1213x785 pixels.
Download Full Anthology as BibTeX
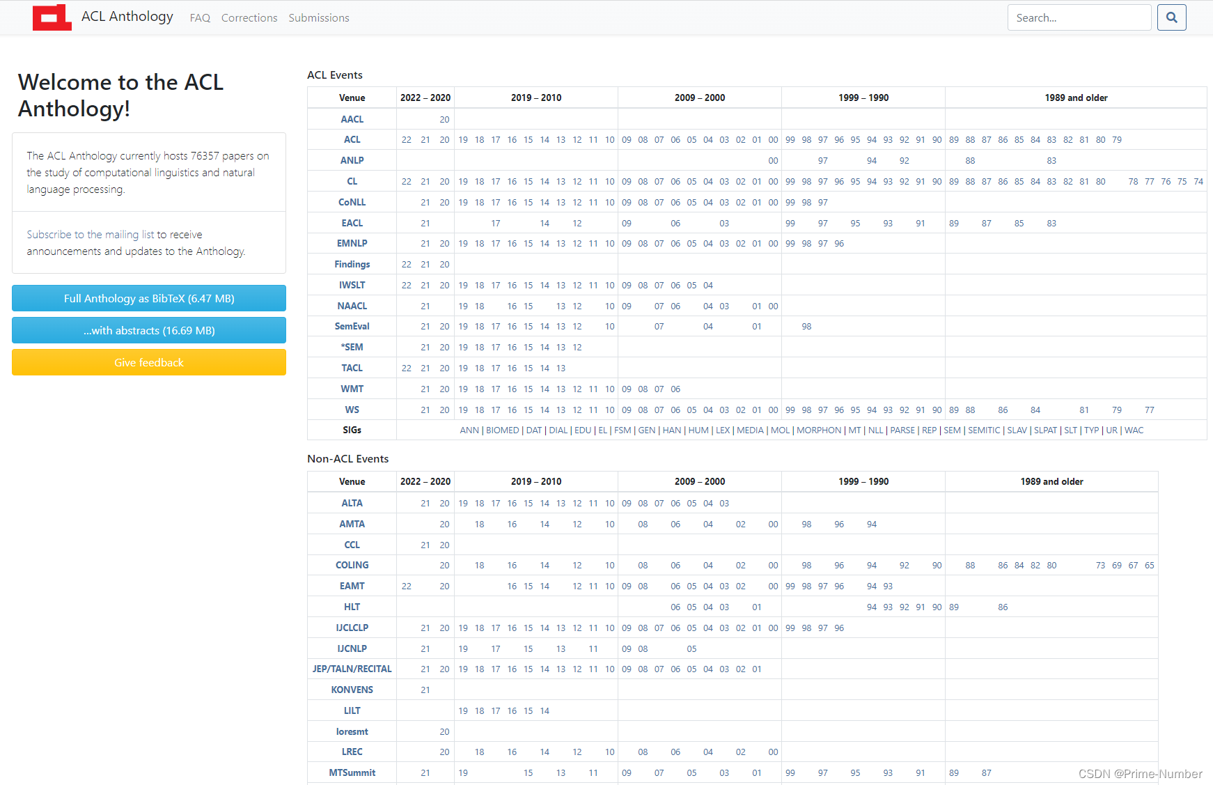(x=149, y=298)
